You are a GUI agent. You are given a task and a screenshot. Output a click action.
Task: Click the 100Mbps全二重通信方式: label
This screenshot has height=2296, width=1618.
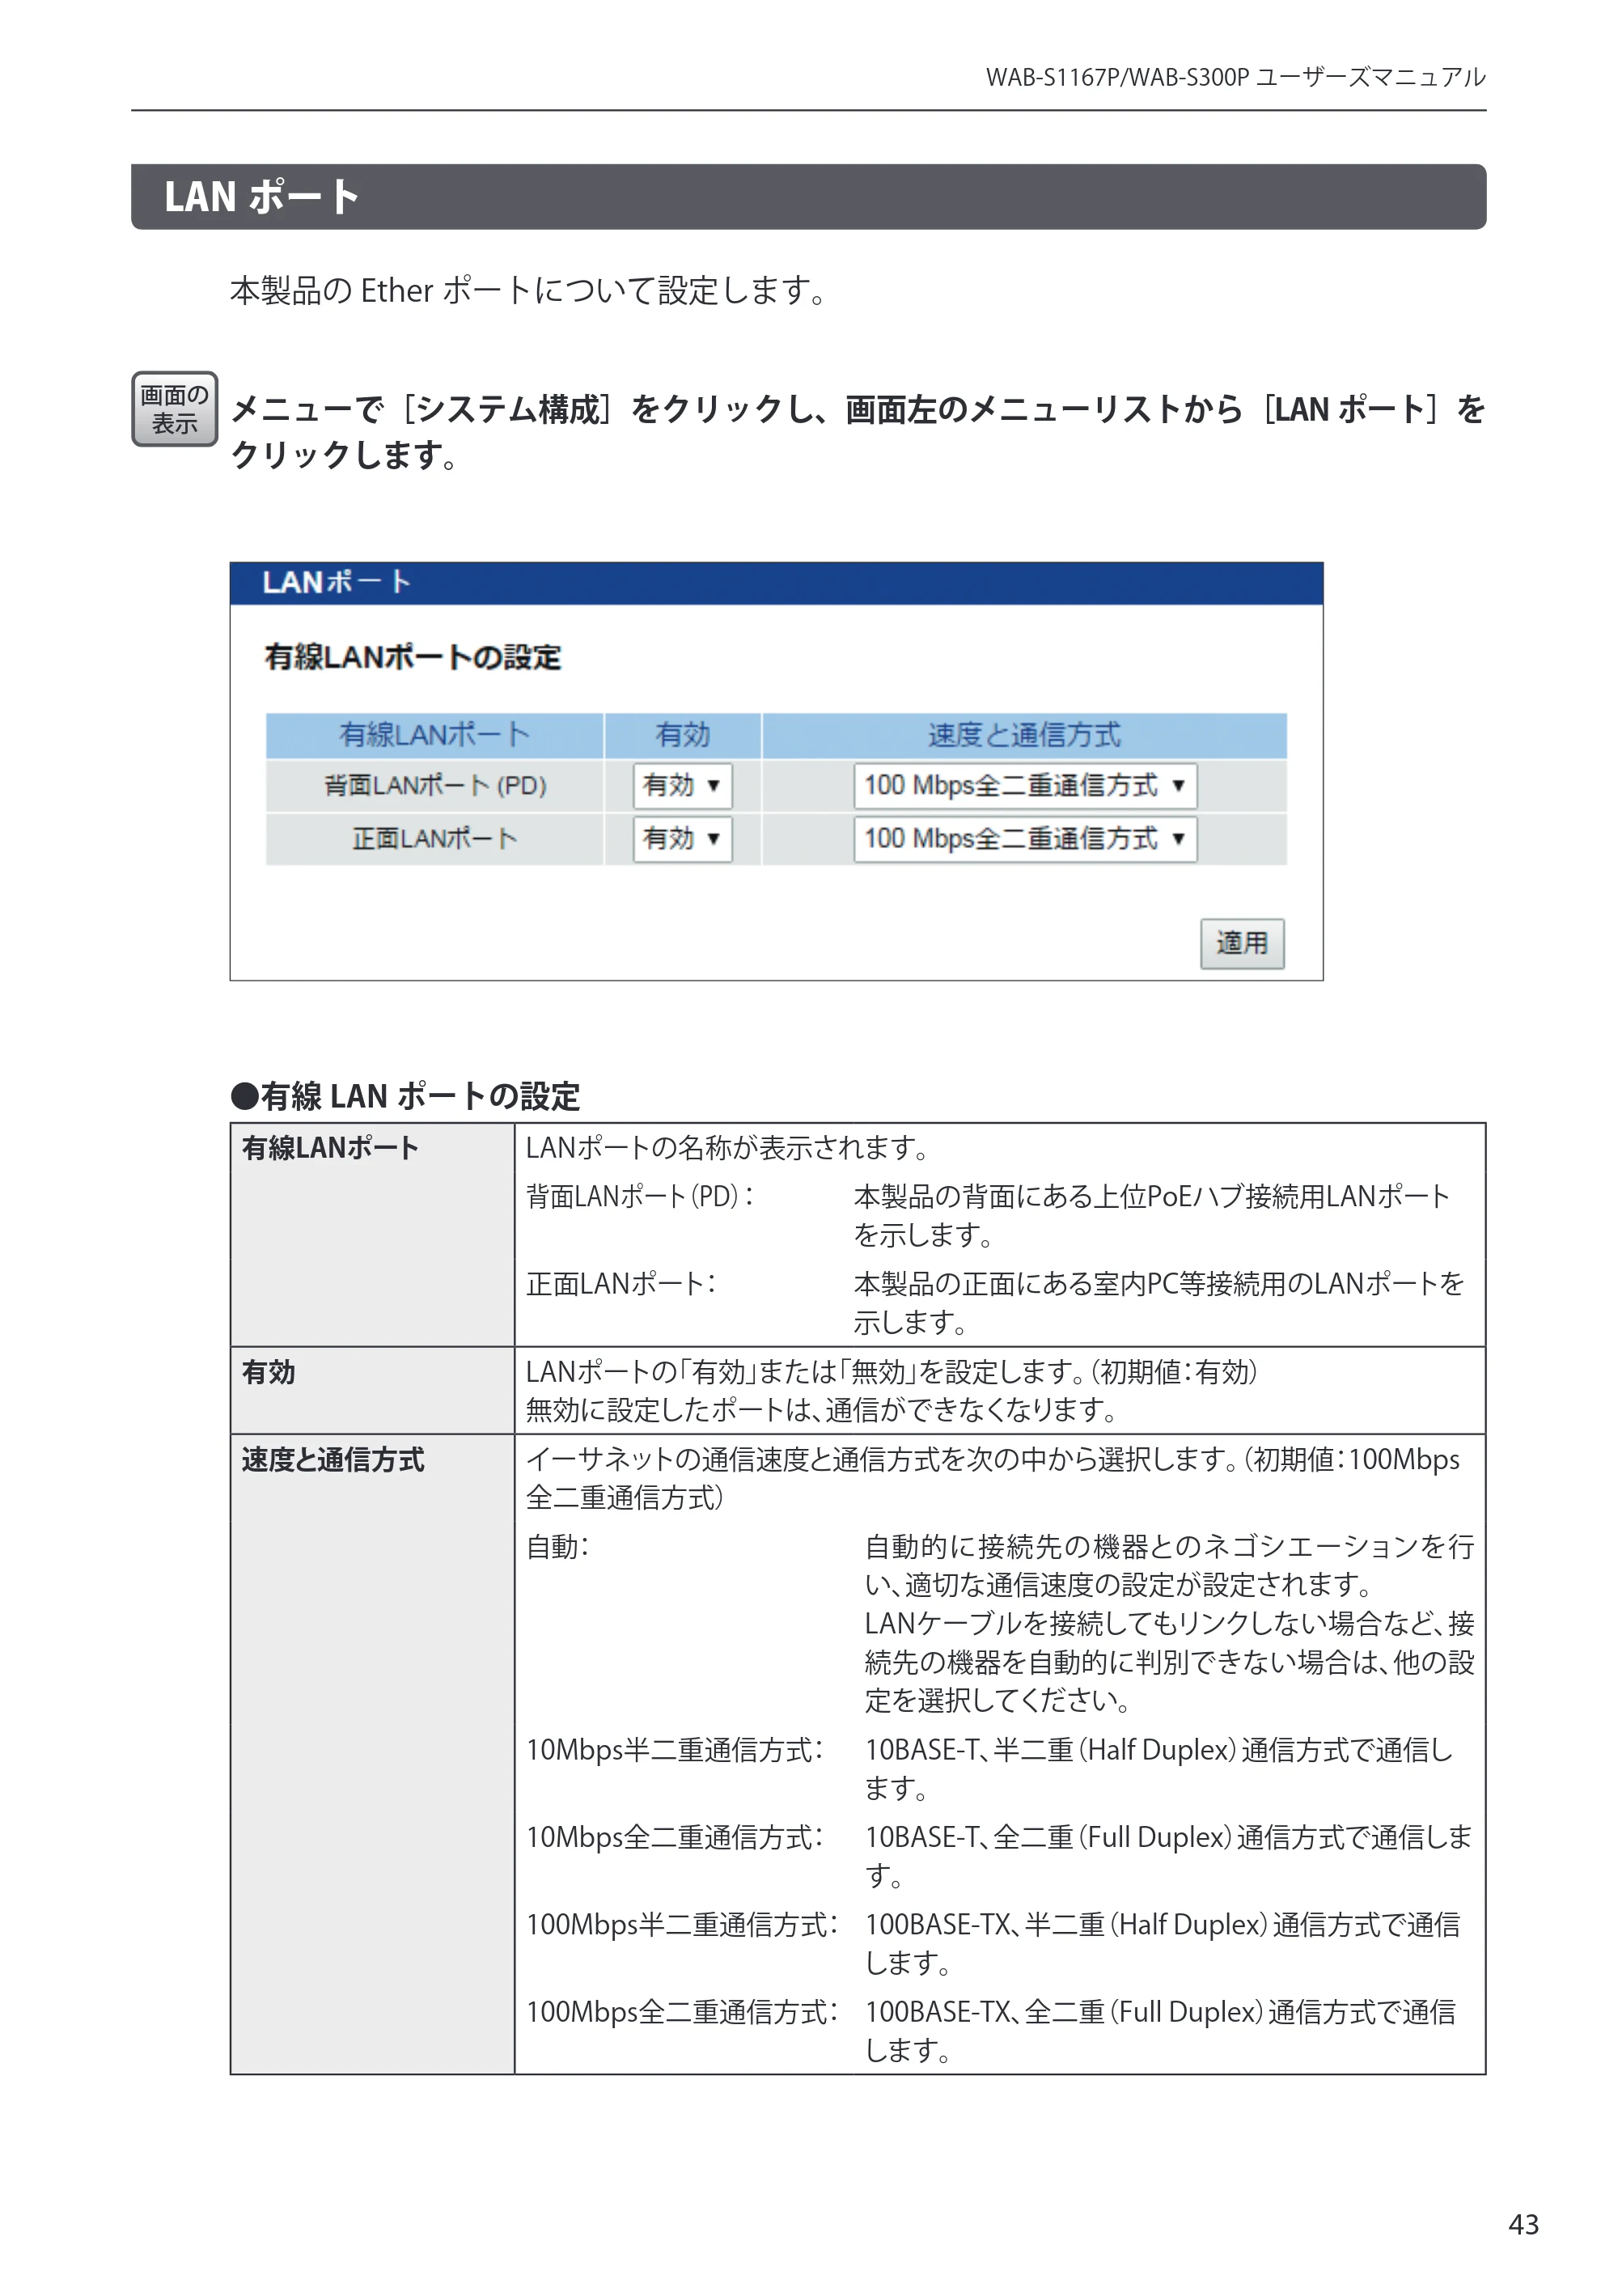coord(682,2012)
